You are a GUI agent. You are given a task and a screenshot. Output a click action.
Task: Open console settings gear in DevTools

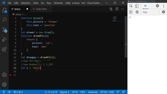[163, 12]
